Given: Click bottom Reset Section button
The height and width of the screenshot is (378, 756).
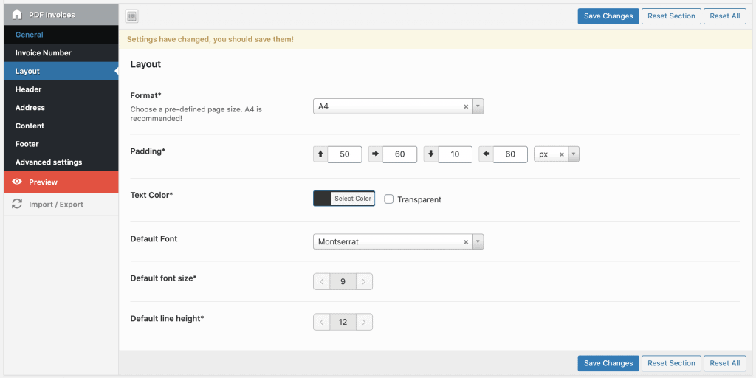Looking at the screenshot, I should click(671, 363).
